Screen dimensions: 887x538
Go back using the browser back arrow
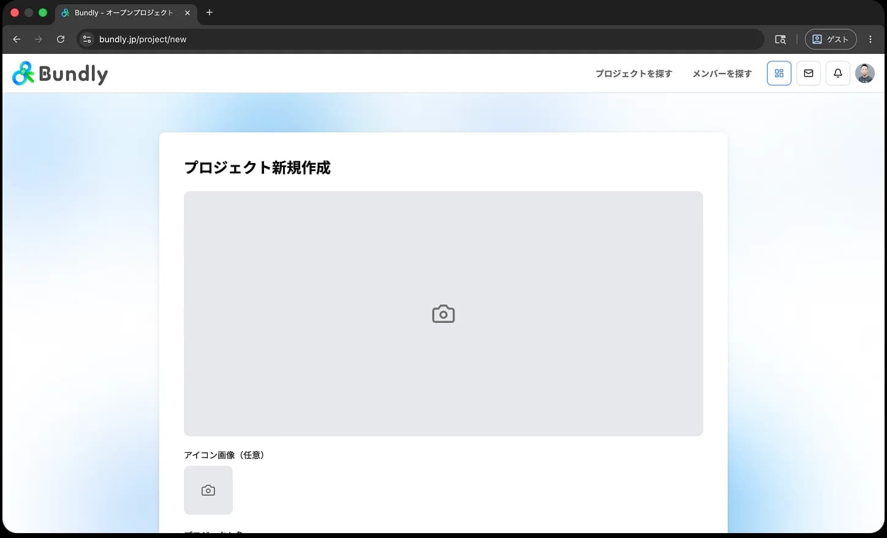(17, 39)
